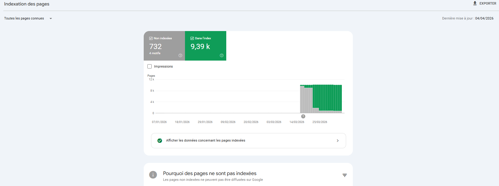Click the '20/02/2026' axis date label
The image size is (499, 186).
pyautogui.click(x=251, y=122)
